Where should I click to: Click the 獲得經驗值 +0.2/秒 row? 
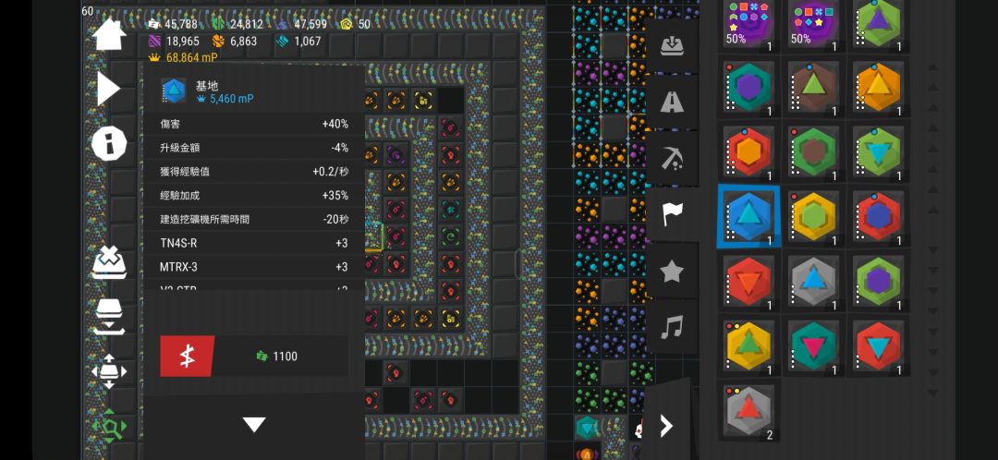point(254,171)
